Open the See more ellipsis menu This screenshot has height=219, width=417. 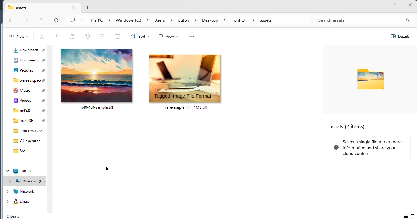(191, 37)
